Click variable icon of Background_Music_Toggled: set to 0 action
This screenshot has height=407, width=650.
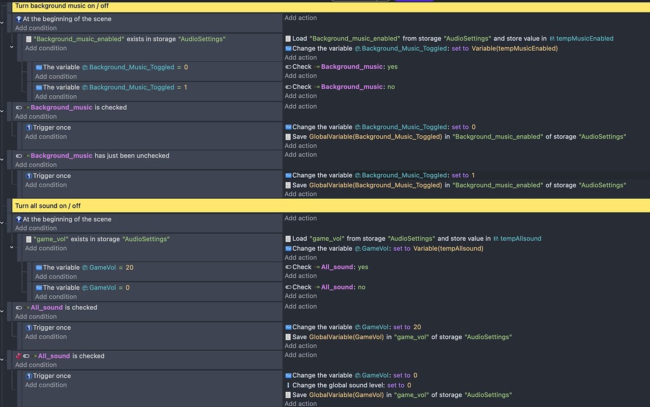[288, 127]
